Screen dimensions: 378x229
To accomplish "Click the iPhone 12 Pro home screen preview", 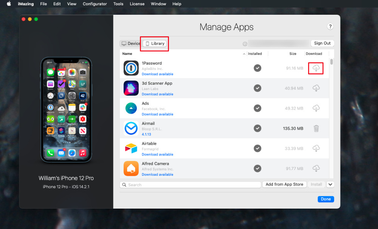I will pyautogui.click(x=66, y=110).
